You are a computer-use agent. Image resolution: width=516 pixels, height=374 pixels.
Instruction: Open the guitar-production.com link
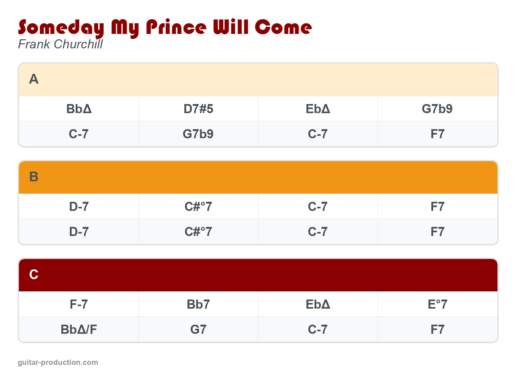(58, 362)
